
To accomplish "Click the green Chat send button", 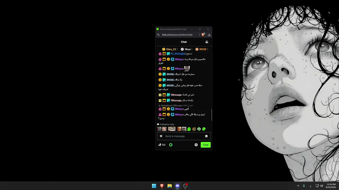I will click(206, 145).
